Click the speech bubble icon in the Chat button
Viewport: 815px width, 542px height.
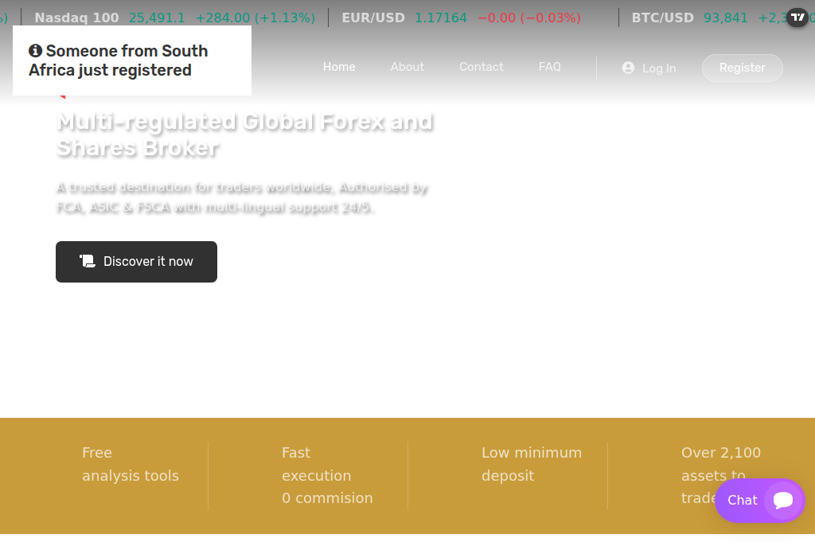point(782,501)
